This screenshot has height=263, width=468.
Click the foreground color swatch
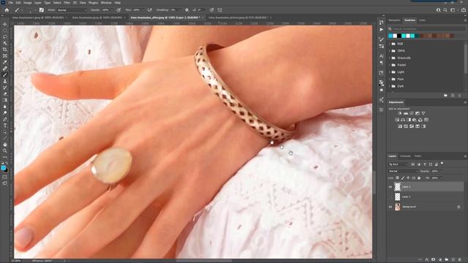(3, 168)
